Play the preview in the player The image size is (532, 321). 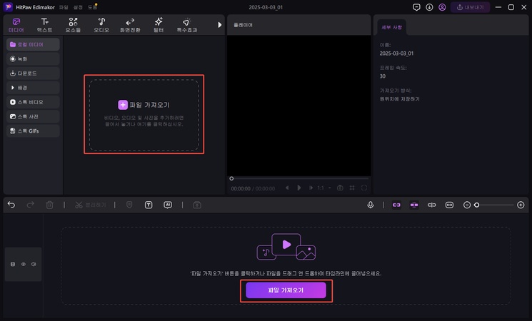tap(299, 188)
